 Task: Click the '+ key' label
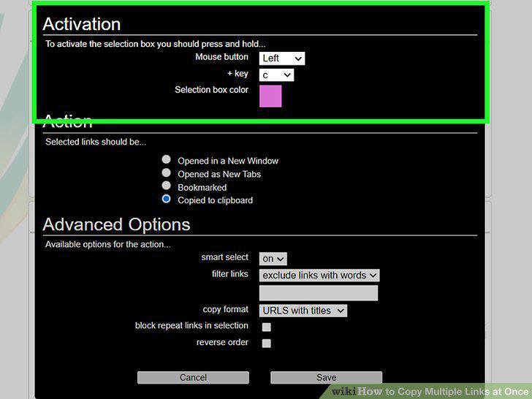237,74
